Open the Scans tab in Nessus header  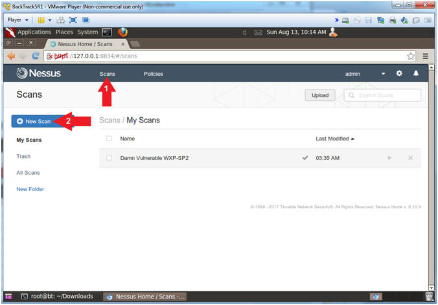(x=107, y=74)
